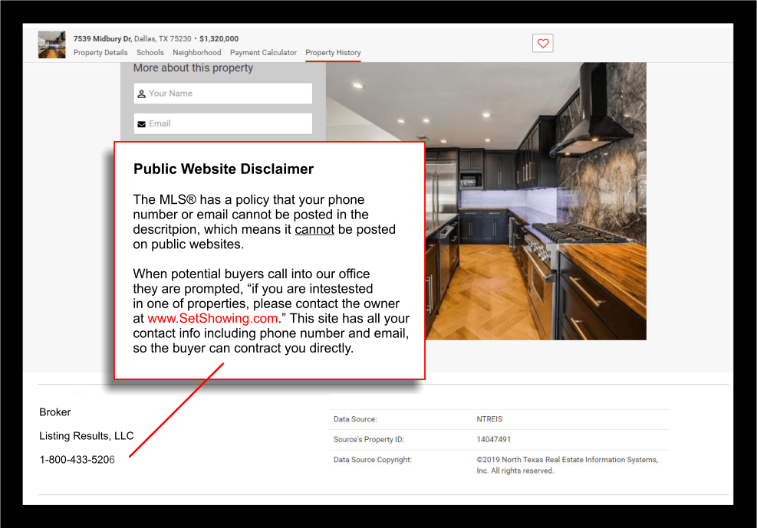Viewport: 757px width, 528px height.
Task: Click the envelope icon in the email field
Action: [140, 123]
